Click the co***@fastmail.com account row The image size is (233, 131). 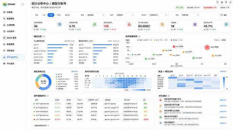coord(92,119)
